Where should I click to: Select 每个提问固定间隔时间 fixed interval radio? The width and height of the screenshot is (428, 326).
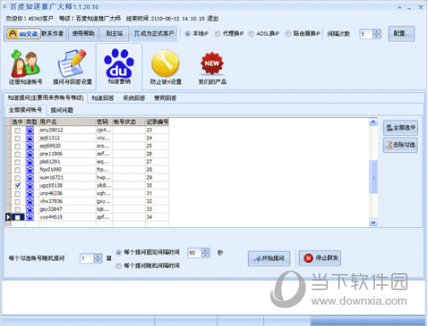click(x=119, y=253)
